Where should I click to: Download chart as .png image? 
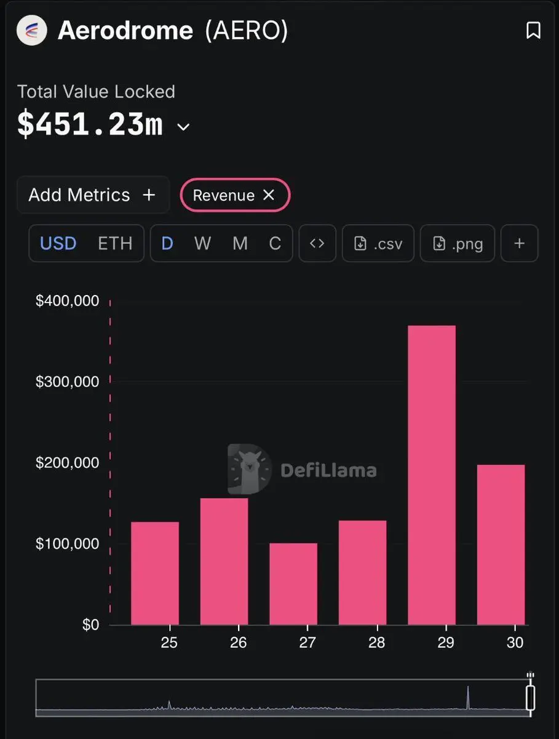point(457,243)
